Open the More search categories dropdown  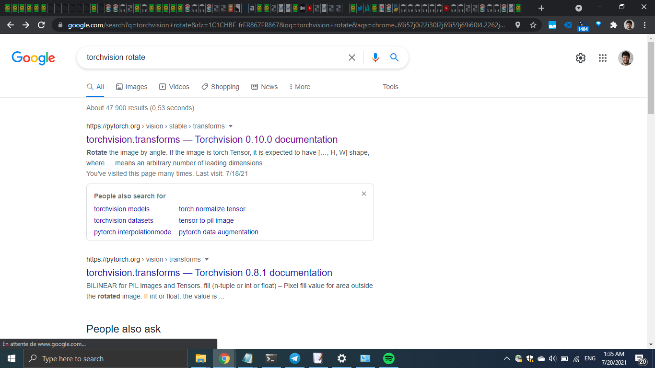pos(299,87)
